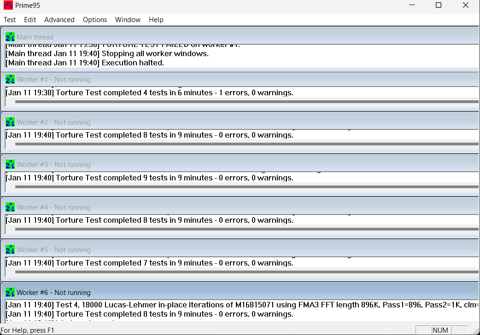Open the Test menu

tap(10, 20)
